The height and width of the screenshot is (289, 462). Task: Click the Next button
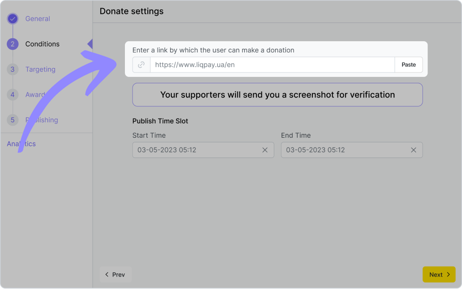pyautogui.click(x=439, y=275)
